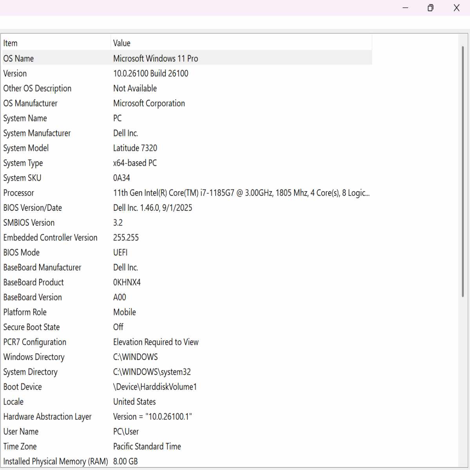
Task: Select the Secure Boot State row label
Action: pyautogui.click(x=31, y=327)
